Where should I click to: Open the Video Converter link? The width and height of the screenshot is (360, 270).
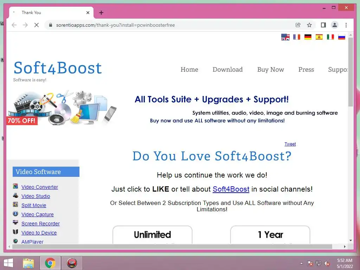39,187
